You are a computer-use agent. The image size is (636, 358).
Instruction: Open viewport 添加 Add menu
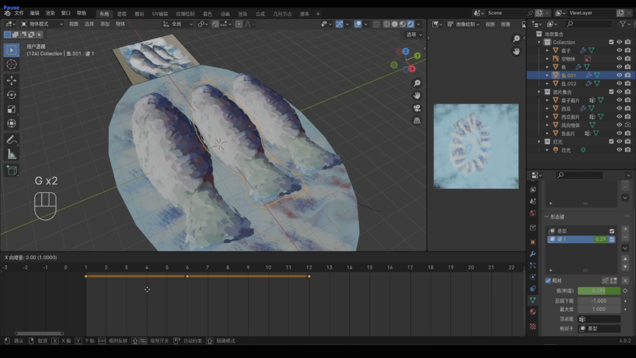pos(105,24)
